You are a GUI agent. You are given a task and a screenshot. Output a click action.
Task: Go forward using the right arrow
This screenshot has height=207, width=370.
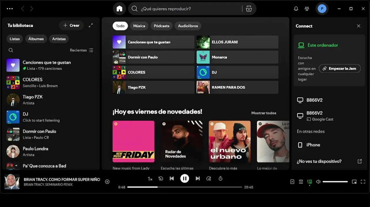click(x=32, y=9)
